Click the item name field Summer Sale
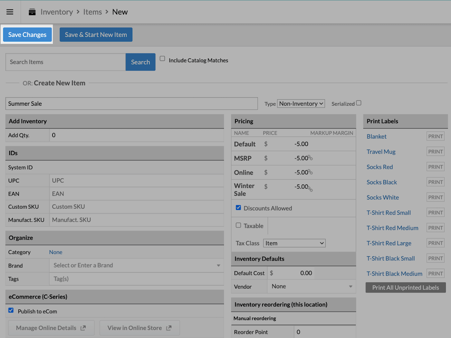451x338 pixels. tap(131, 103)
